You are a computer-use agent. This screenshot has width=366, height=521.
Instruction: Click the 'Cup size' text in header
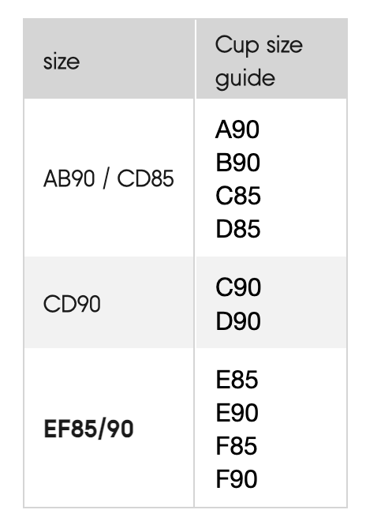coord(259,45)
